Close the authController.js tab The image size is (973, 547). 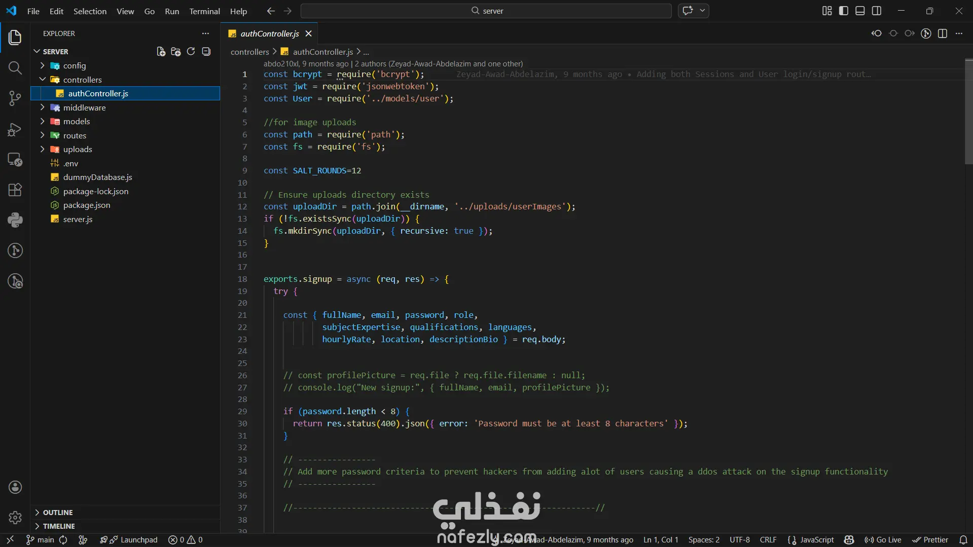[x=308, y=33]
